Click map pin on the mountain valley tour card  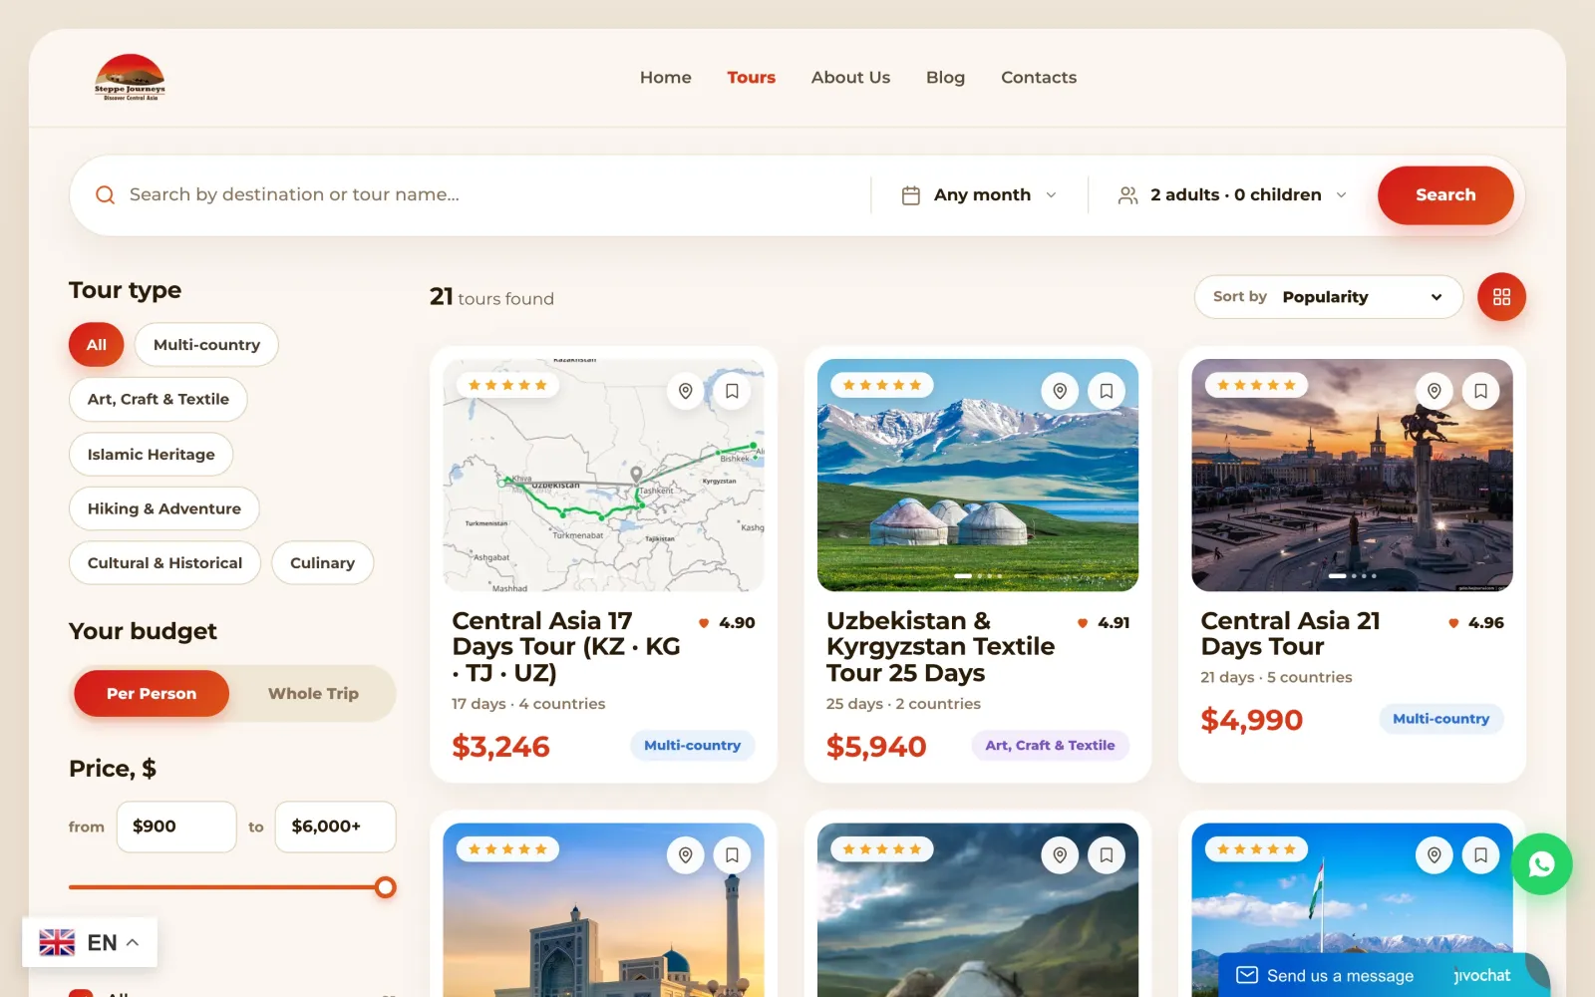(x=1060, y=854)
